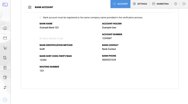This screenshot has height=104, width=188.
Task: Click the BIC (Bank Identifier Code) field
Action: tap(51, 38)
